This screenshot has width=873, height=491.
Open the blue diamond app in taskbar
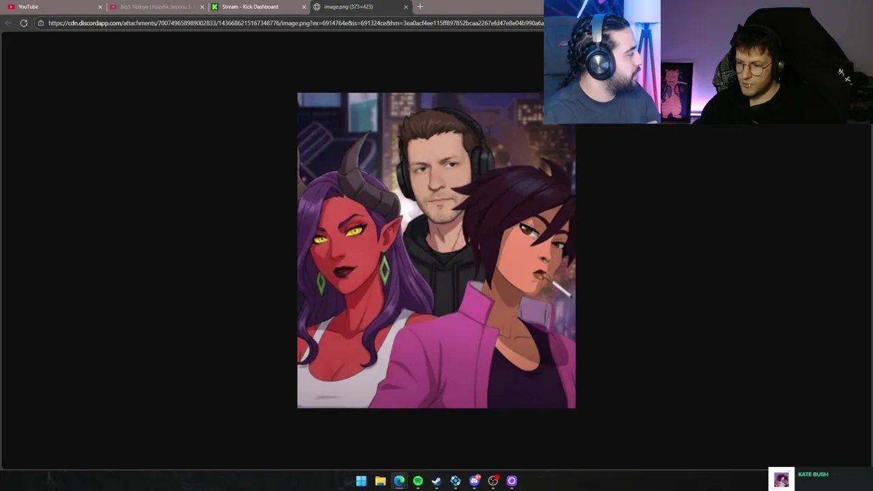coord(456,481)
